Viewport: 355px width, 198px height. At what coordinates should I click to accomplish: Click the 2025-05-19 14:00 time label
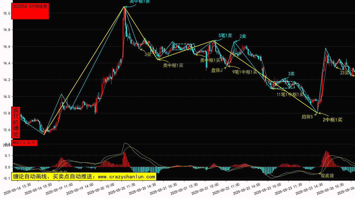80,189
